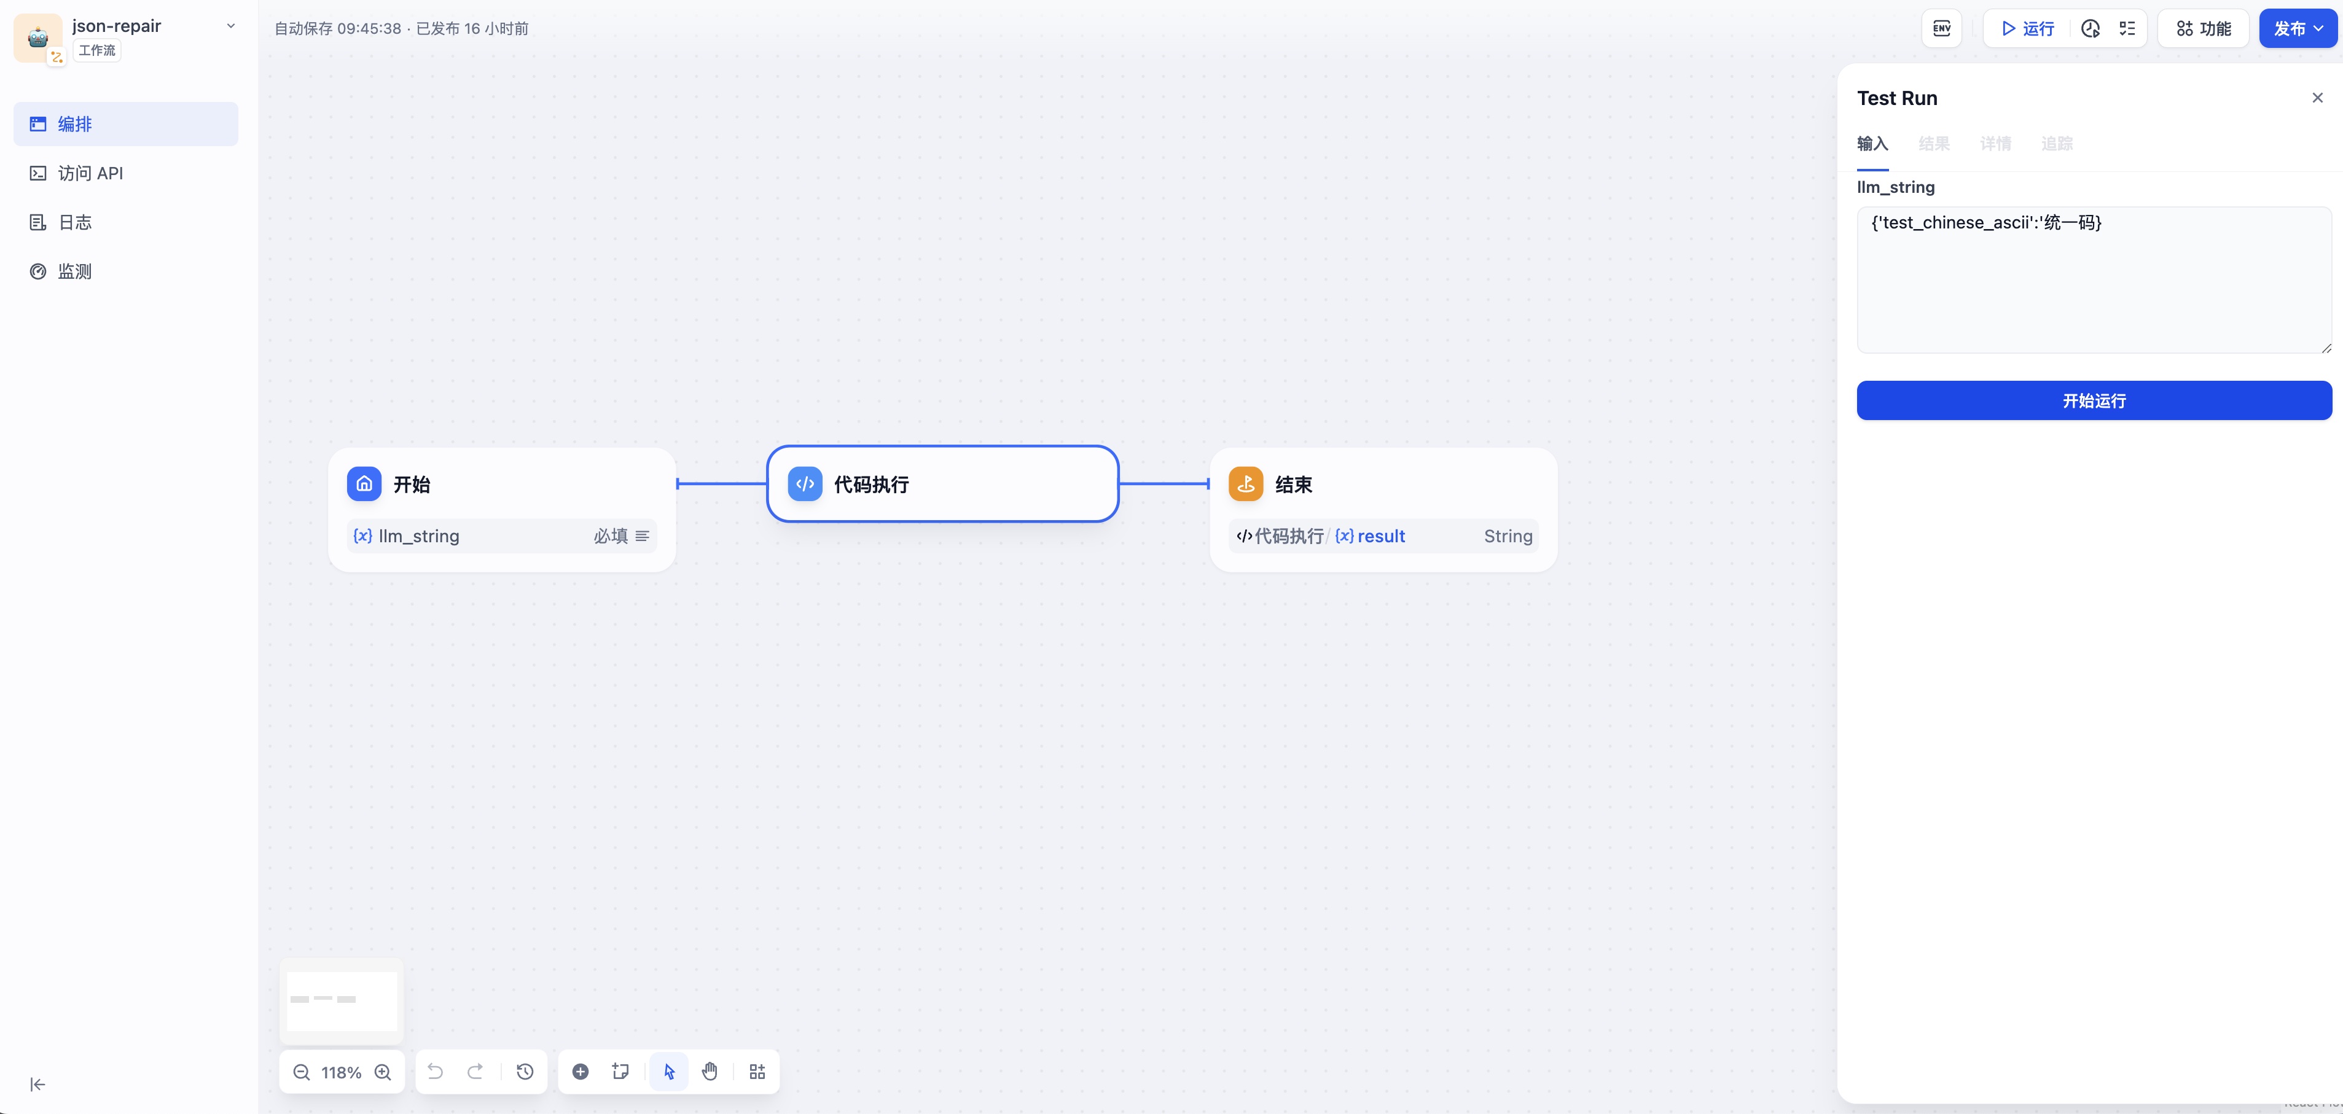This screenshot has height=1114, width=2343.
Task: Open 访问 API in the sidebar
Action: (90, 173)
